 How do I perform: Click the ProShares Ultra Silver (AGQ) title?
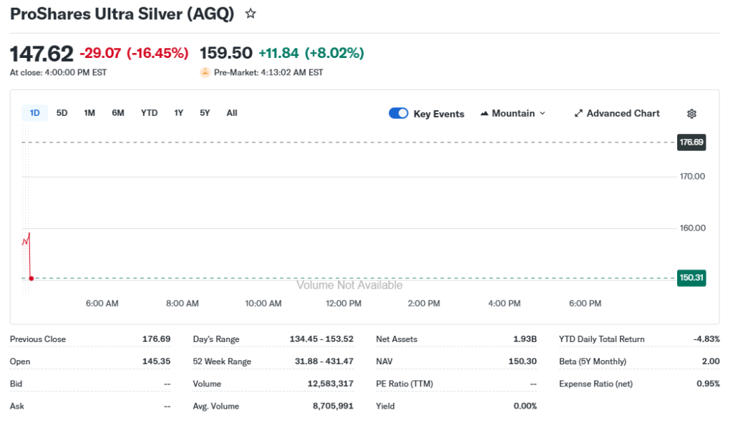click(x=122, y=14)
